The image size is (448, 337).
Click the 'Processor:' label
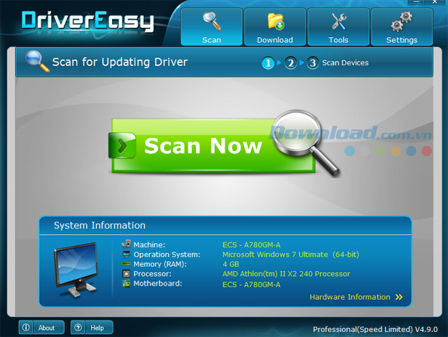153,274
